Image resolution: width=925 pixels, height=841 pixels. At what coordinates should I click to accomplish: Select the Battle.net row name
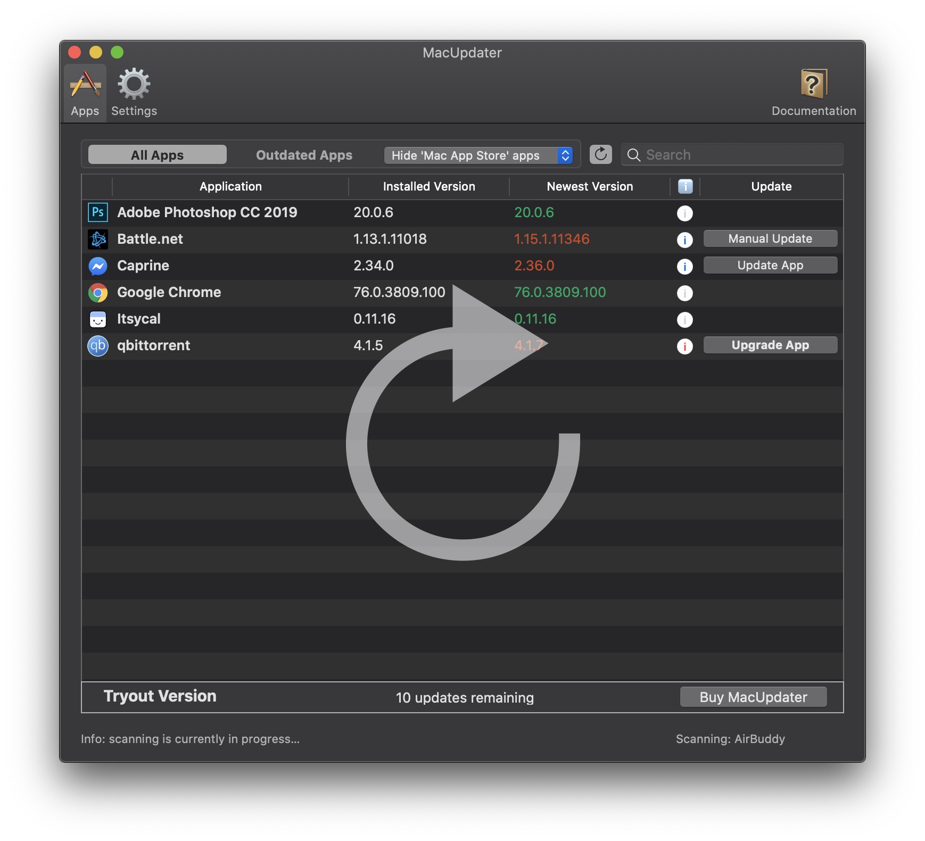pos(150,239)
